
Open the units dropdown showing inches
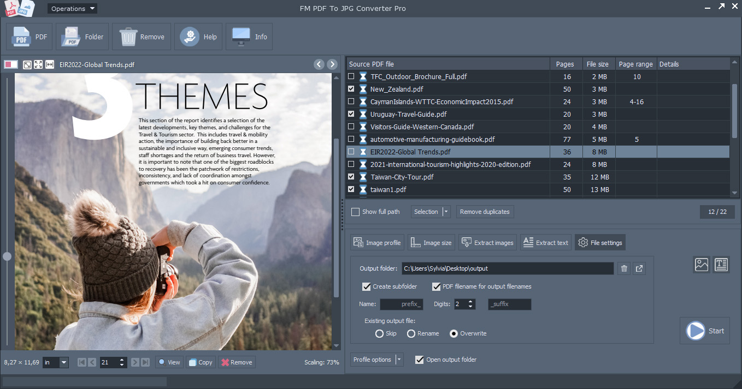63,362
